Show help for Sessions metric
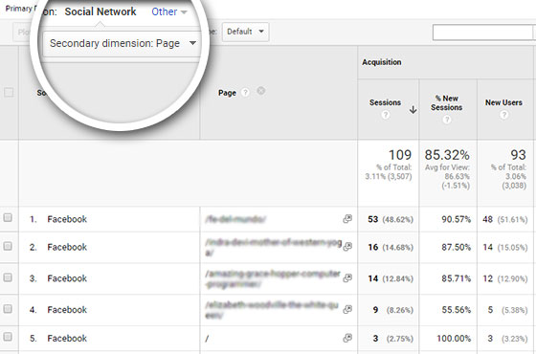Screen dimensions: 536x354 tap(386, 115)
